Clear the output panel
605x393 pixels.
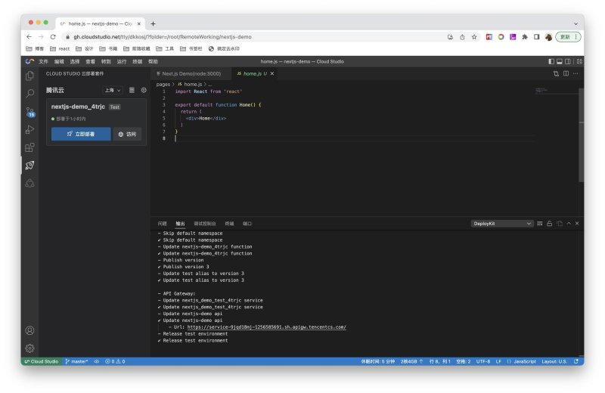point(539,223)
